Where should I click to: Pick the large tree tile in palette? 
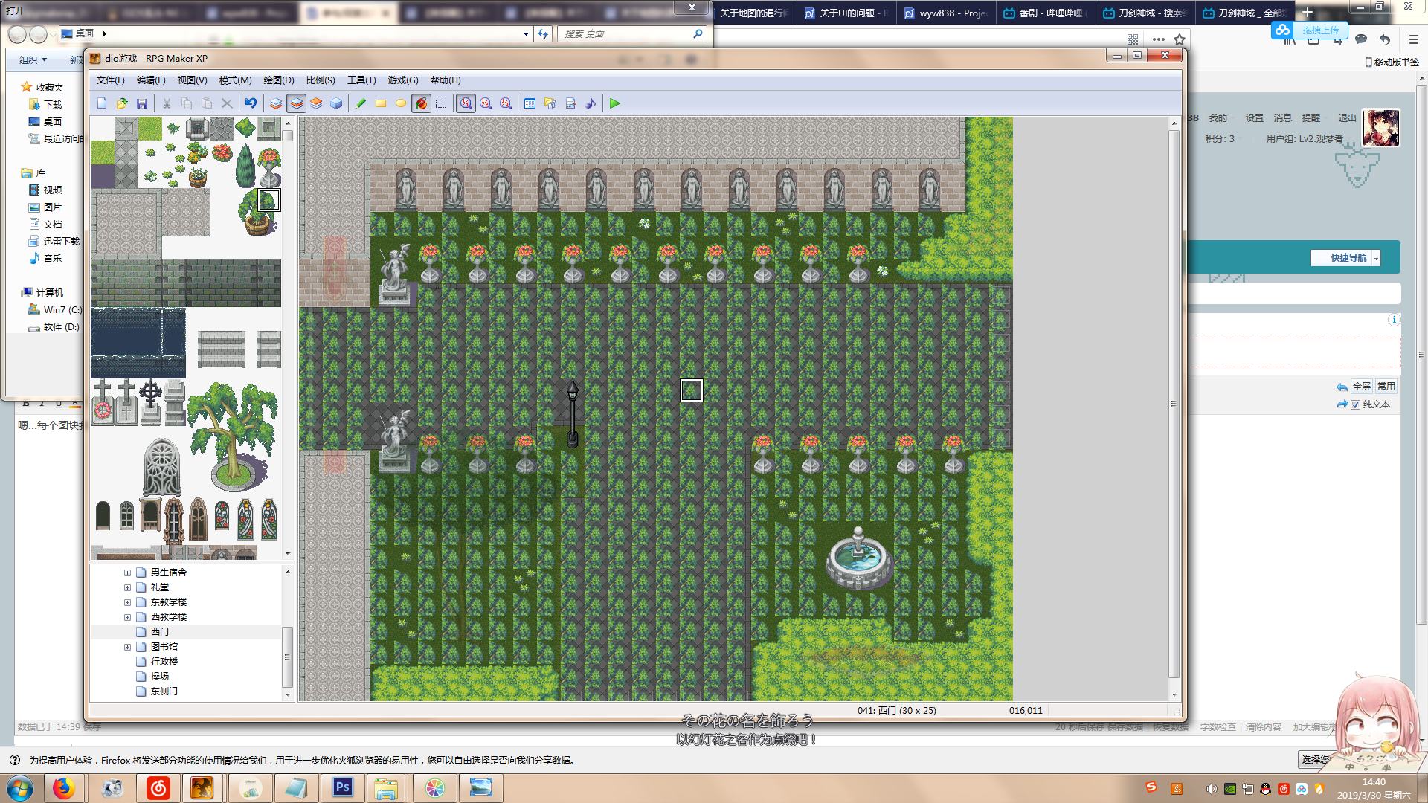pos(232,436)
